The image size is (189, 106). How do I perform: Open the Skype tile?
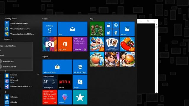pyautogui.click(x=80, y=82)
